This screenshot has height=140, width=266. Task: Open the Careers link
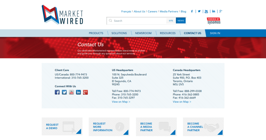[152, 11]
